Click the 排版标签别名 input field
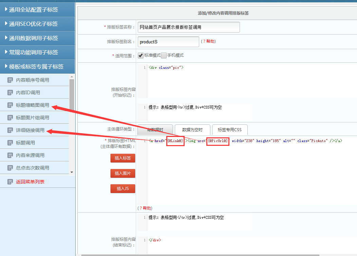 click(x=168, y=42)
